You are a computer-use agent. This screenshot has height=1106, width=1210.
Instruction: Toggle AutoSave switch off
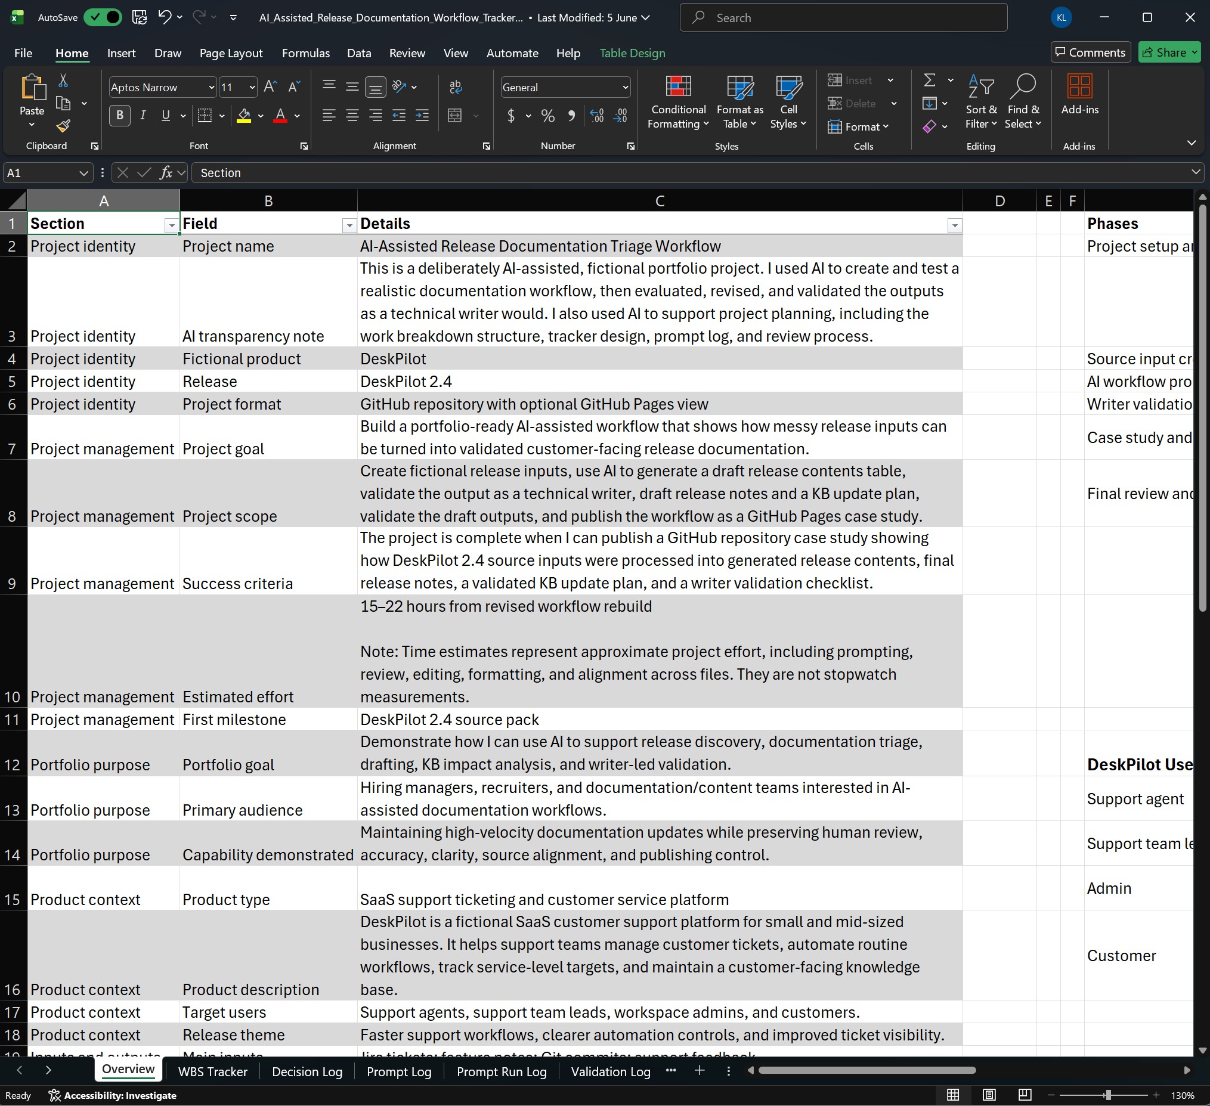tap(103, 17)
